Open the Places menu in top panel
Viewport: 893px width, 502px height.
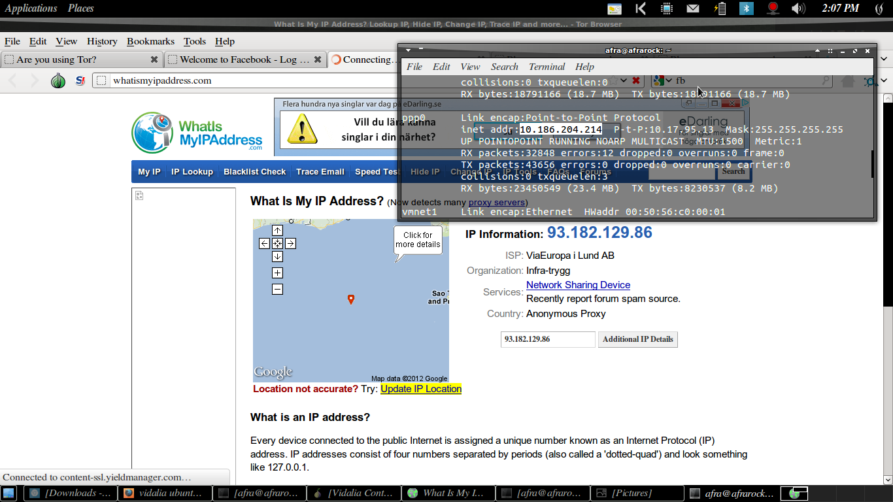point(81,8)
